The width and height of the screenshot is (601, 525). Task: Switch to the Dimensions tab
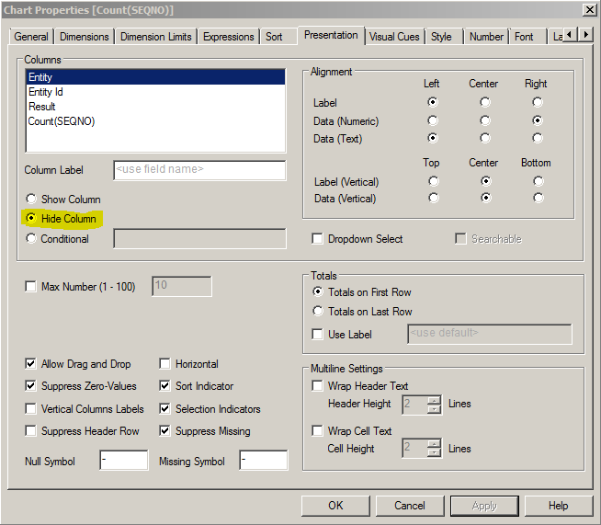(84, 37)
